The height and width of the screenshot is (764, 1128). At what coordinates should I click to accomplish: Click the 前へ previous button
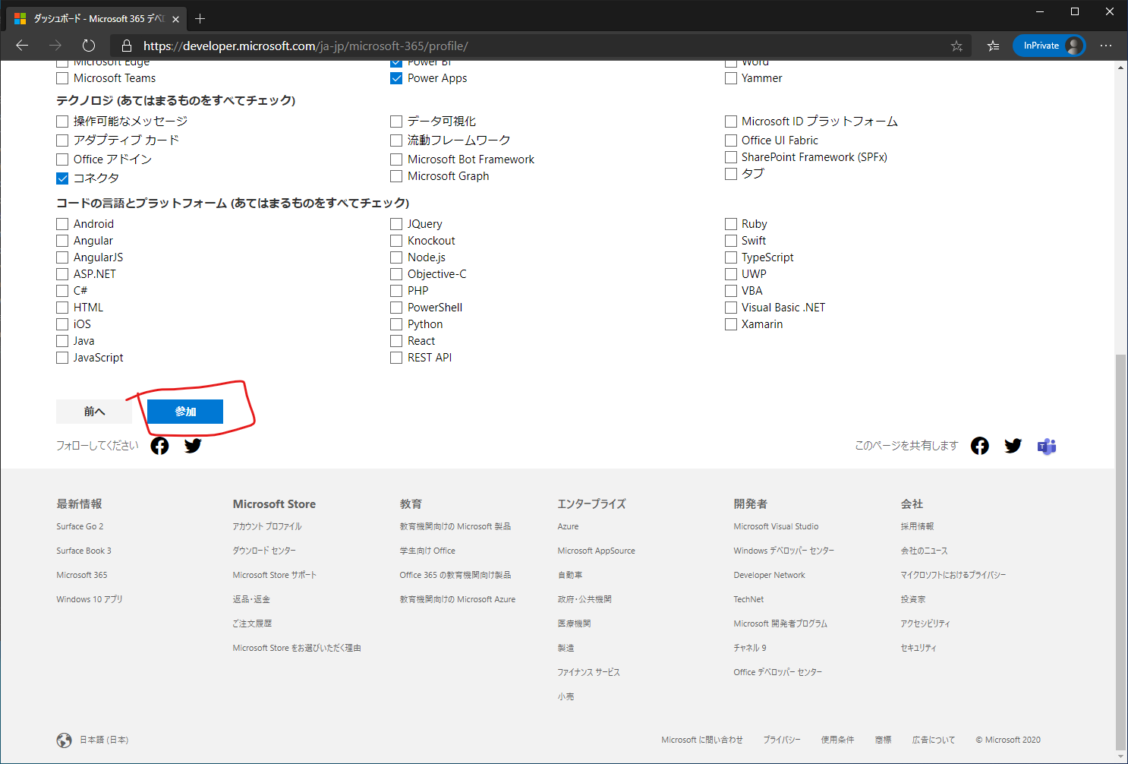94,412
